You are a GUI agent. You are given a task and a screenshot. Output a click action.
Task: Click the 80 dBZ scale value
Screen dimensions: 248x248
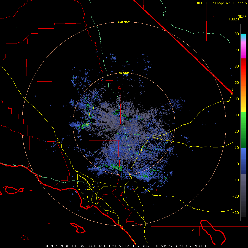point(237,34)
